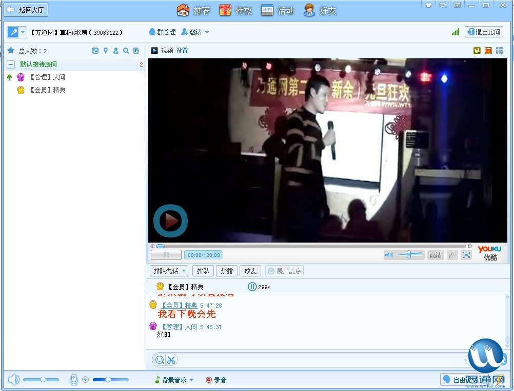Click the 退出房间 button
Image resolution: width=514 pixels, height=391 pixels.
[x=484, y=32]
